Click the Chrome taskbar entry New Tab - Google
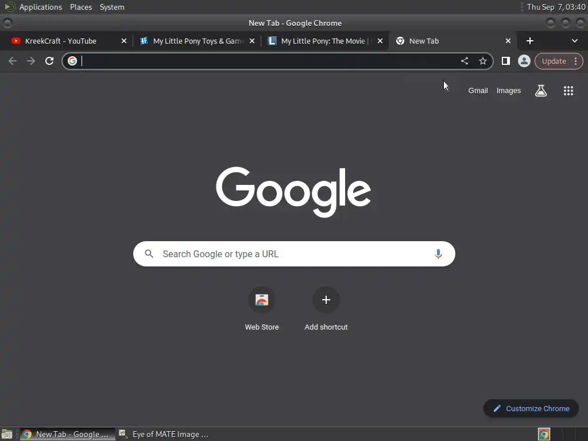This screenshot has height=441, width=588. 68,434
